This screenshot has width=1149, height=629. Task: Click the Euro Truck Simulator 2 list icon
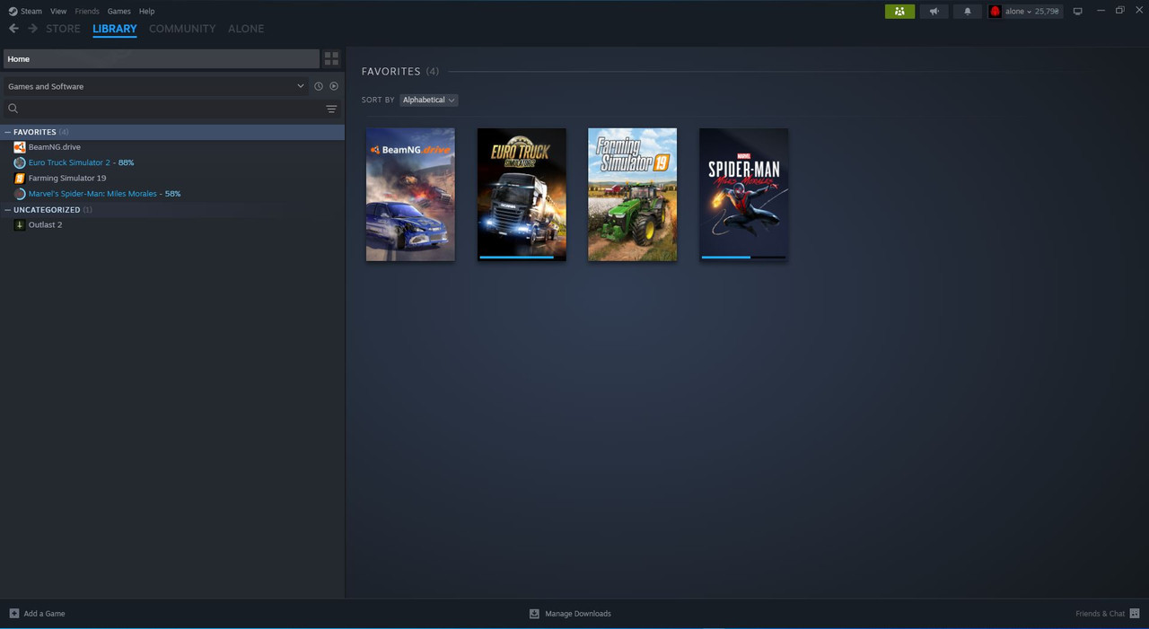(x=20, y=162)
